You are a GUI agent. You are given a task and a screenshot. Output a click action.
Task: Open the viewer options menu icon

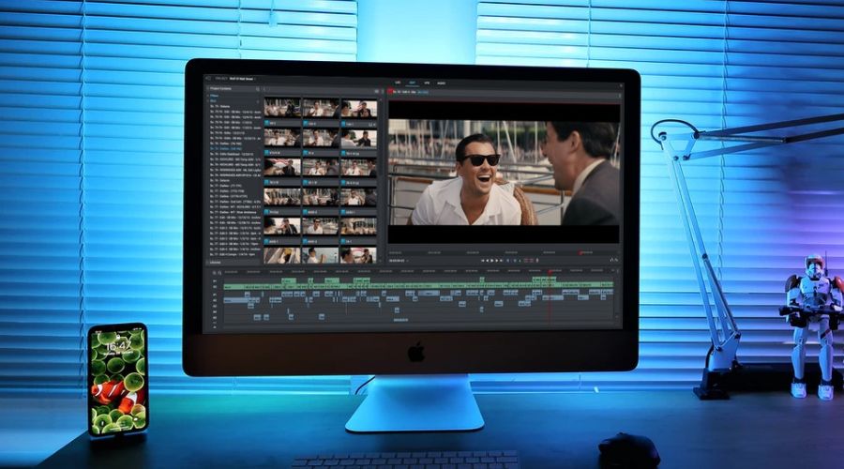[x=619, y=97]
